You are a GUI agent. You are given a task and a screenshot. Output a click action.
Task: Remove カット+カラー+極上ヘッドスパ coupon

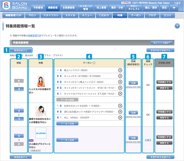(x=120, y=82)
